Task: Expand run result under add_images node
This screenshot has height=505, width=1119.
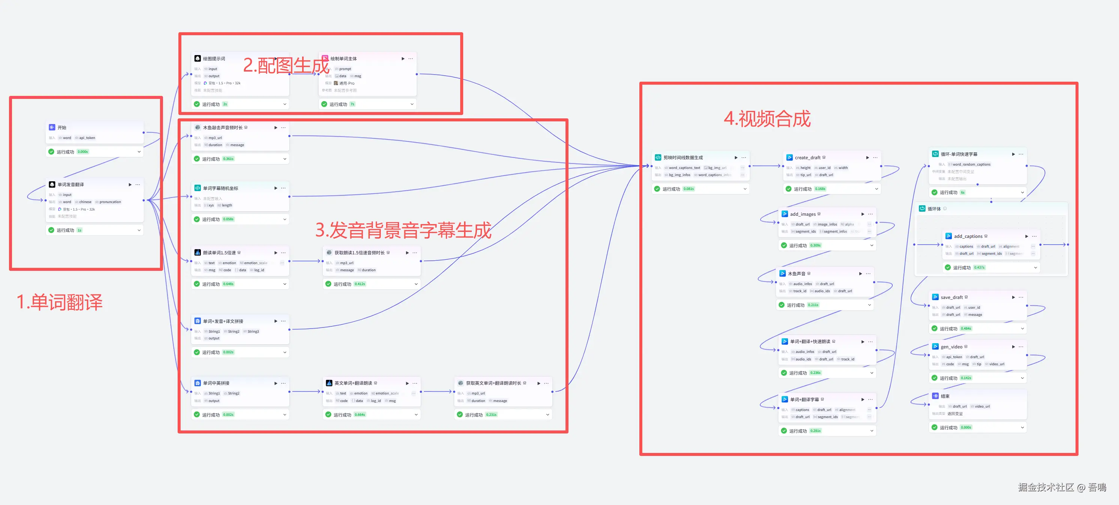Action: (x=871, y=245)
